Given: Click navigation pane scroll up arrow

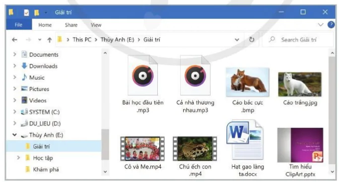Looking at the screenshot, I should pos(105,53).
